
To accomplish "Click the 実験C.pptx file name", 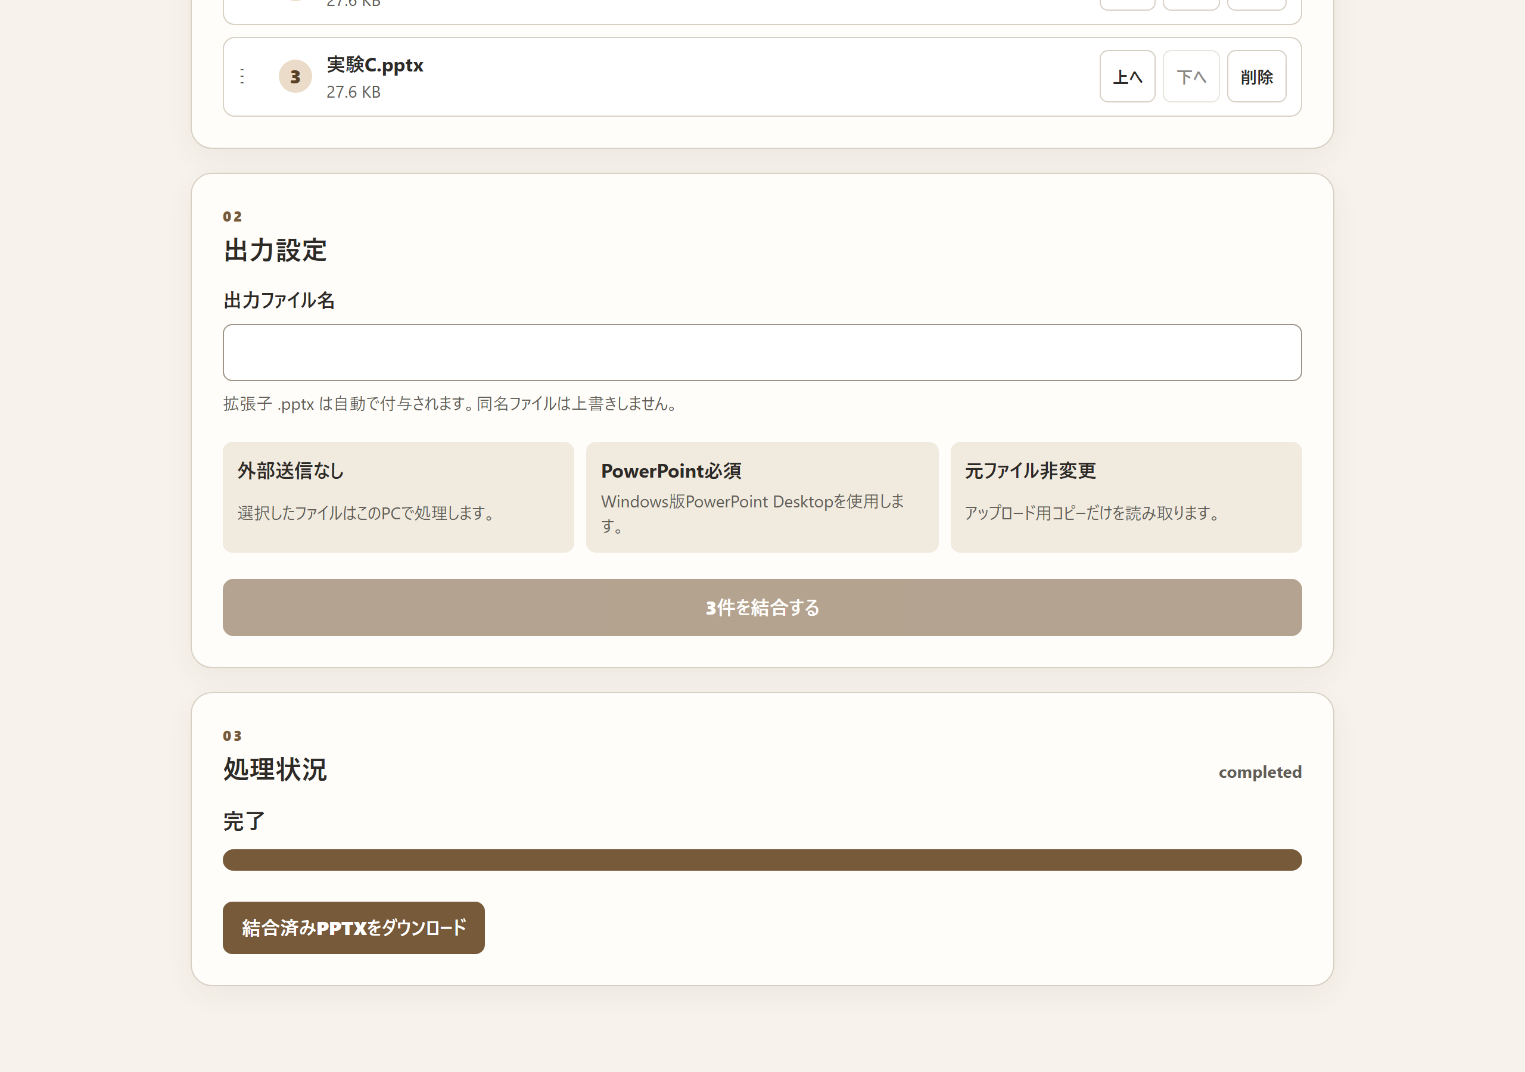I will tap(375, 65).
